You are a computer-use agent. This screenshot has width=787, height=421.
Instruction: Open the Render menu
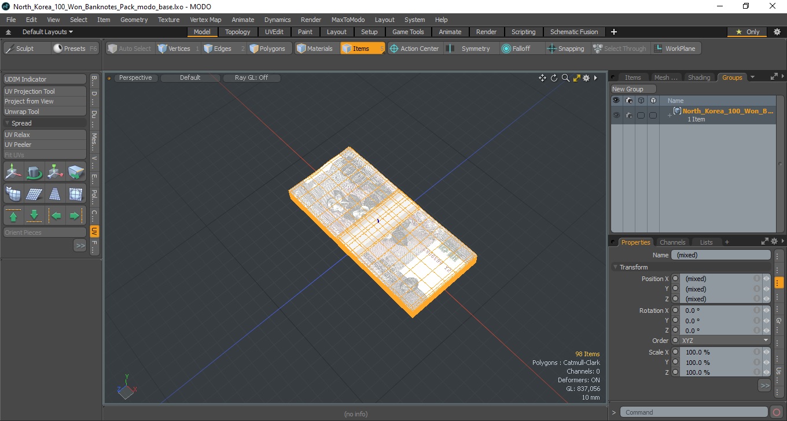[x=311, y=20]
